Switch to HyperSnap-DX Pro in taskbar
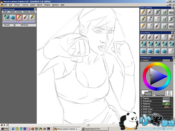Screen dimensions: 175x131 click(x=91, y=128)
